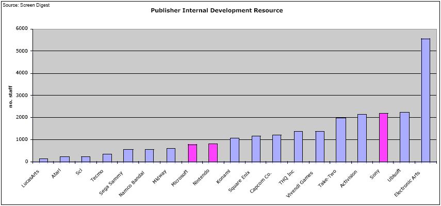Viewport: 441px width, 206px height.
Task: Click the 'Namco Bandai' axis label
Action: [x=132, y=183]
